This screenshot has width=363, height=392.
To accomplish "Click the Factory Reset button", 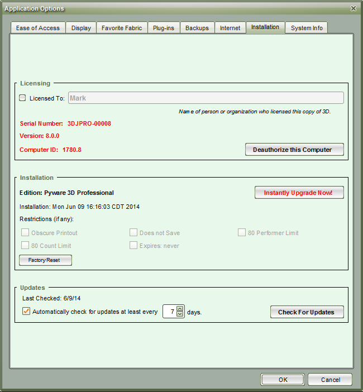I will [x=45, y=260].
